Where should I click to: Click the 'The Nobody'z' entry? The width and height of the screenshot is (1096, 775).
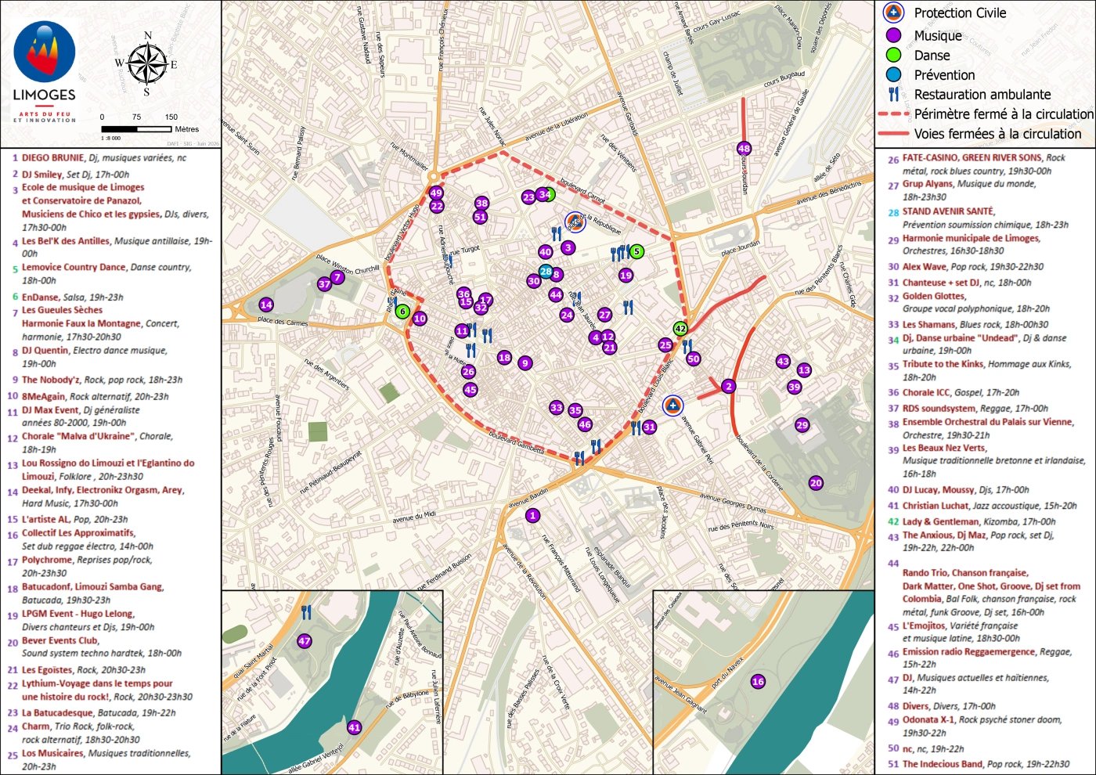(102, 380)
